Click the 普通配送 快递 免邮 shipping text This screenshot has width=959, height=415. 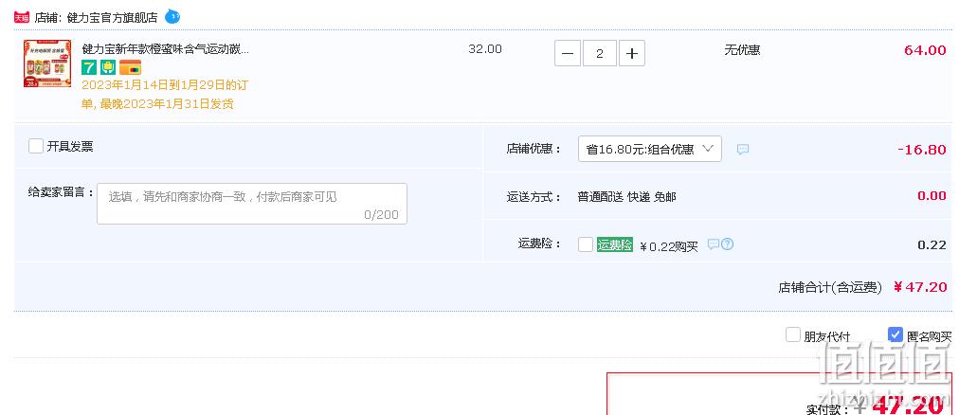coord(627,197)
